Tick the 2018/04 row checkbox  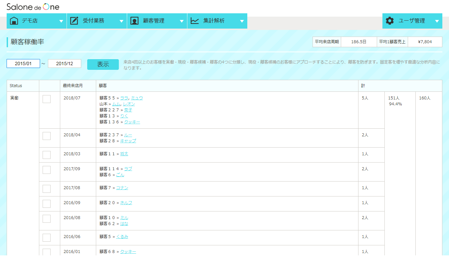tap(47, 136)
